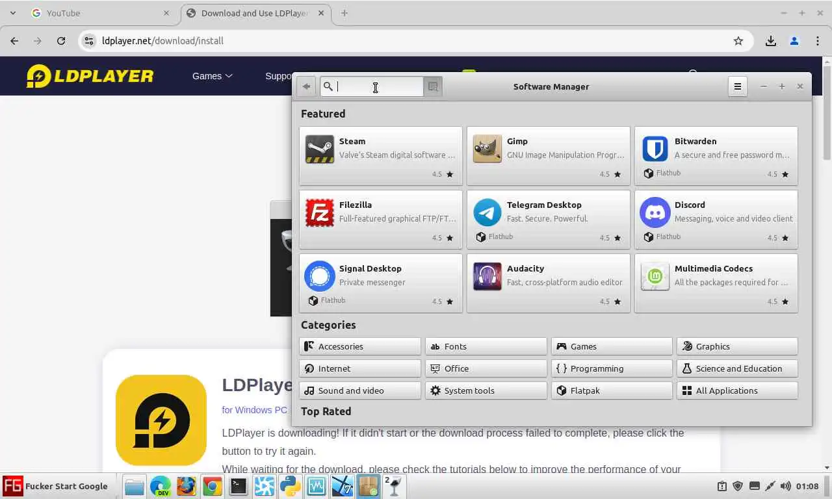Viewport: 832px width, 499px height.
Task: Show All Applications category
Action: coord(737,390)
